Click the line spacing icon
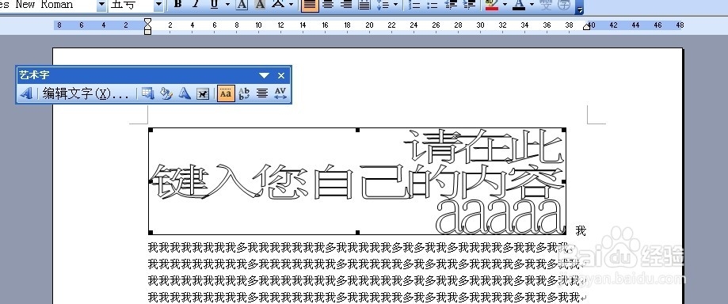 383,5
